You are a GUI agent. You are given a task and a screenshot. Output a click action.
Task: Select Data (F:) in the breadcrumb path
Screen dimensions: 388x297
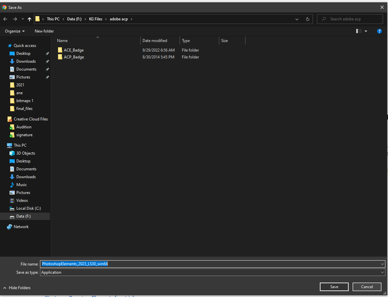pyautogui.click(x=74, y=19)
